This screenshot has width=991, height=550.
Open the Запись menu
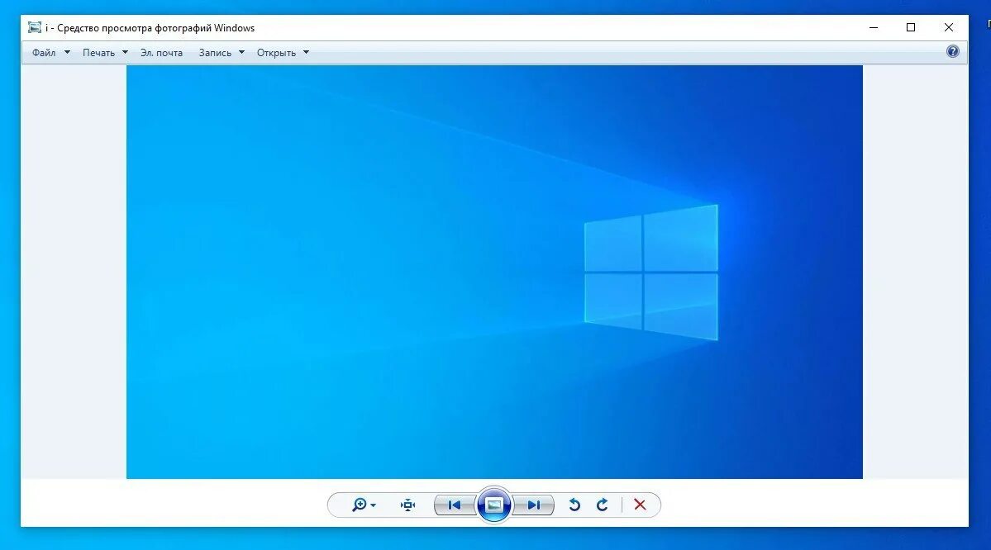(215, 52)
